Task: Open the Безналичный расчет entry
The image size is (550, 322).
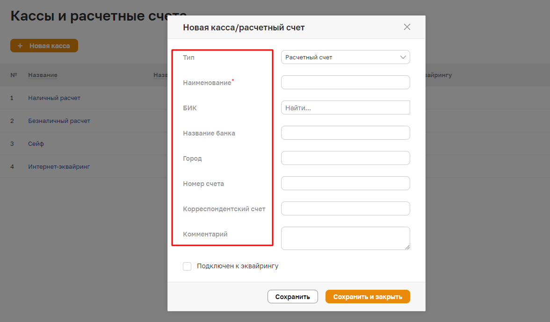Action: 59,121
